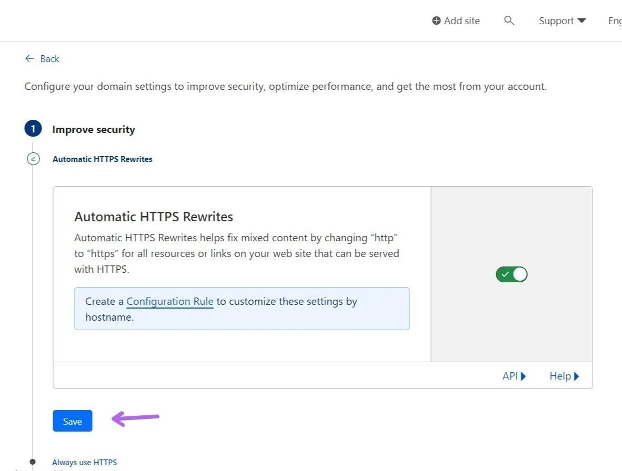Click the step 1 numbered circle icon
Viewport: 622px width, 471px height.
coord(33,128)
